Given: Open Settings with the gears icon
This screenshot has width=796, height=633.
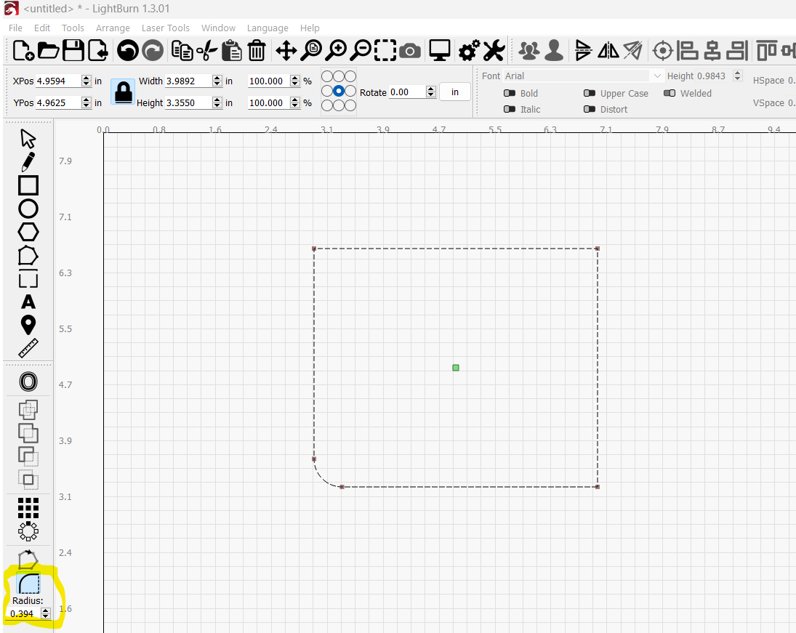Looking at the screenshot, I should click(x=469, y=51).
